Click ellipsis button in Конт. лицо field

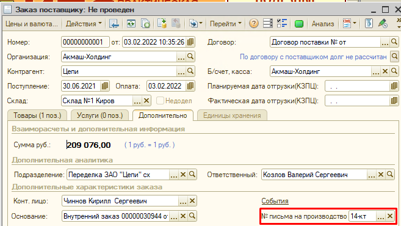coord(183,201)
